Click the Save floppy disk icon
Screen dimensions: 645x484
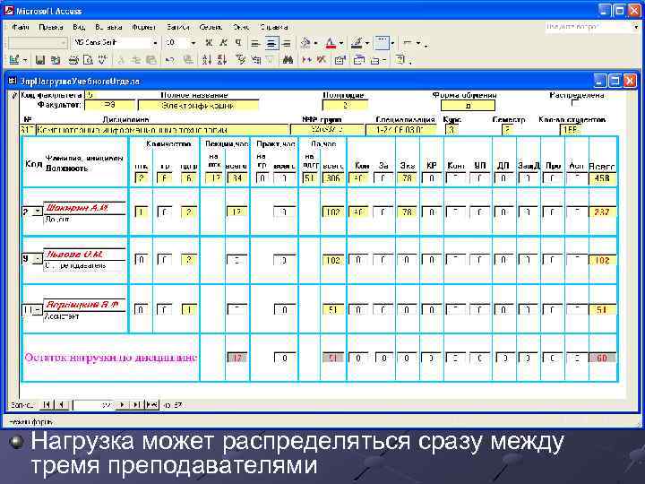click(40, 60)
